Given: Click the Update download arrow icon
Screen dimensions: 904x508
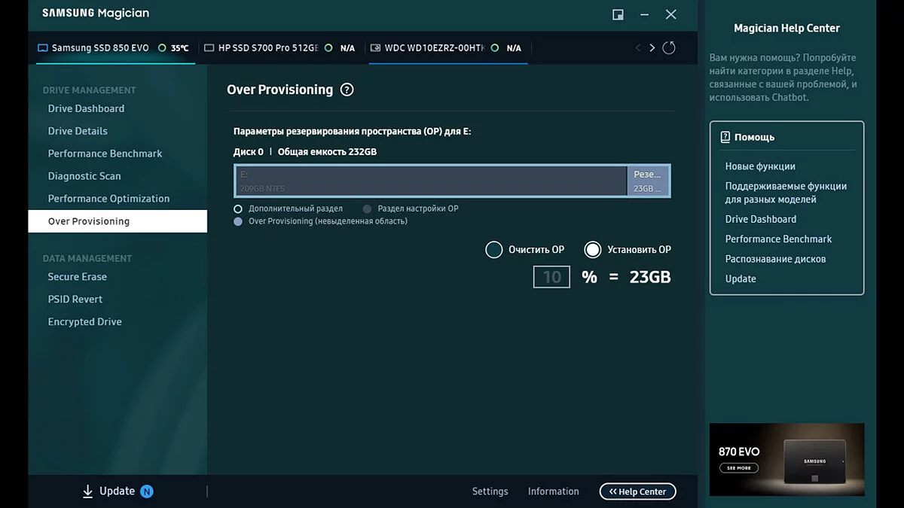Looking at the screenshot, I should (x=87, y=491).
